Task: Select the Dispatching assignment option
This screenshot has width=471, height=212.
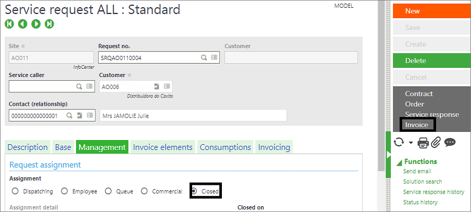Action: point(15,191)
